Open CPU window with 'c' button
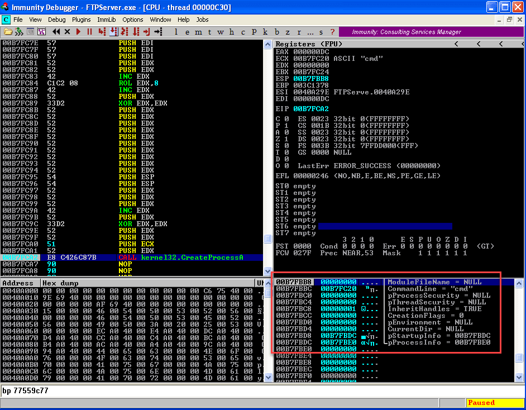Image resolution: width=526 pixels, height=410 pixels. click(243, 32)
